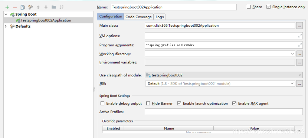308x138 pixels.
Task: Switch to the Logs tab
Action: pyautogui.click(x=160, y=17)
